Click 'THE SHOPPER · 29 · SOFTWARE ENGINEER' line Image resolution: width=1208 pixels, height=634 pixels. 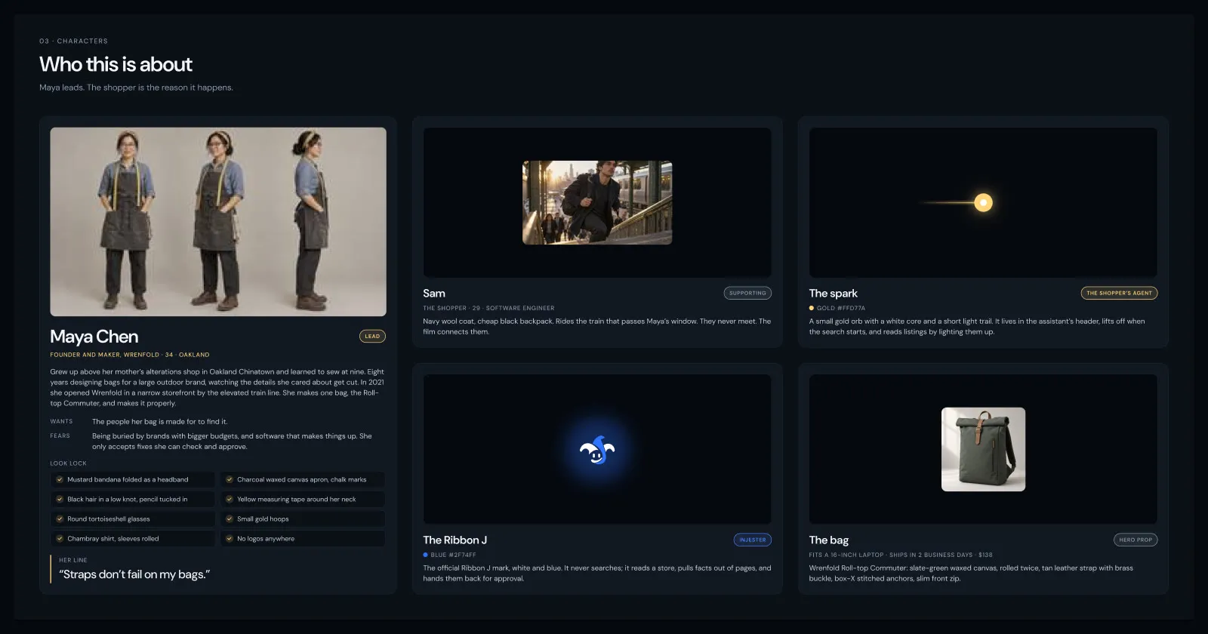tap(488, 308)
